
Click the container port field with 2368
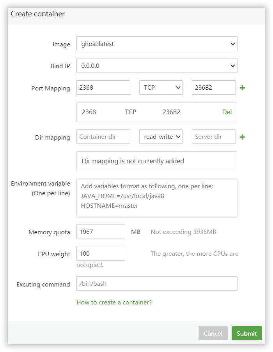[103, 88]
